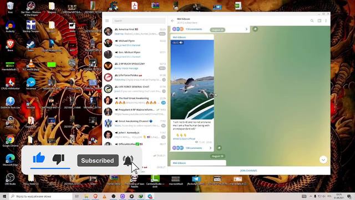The height and width of the screenshot is (200, 355).
Task: Open the Great Awakening Channel chat
Action: (135, 123)
